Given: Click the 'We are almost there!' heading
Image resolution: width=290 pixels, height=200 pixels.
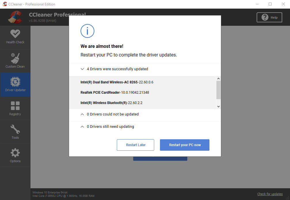Looking at the screenshot, I should (102, 46).
